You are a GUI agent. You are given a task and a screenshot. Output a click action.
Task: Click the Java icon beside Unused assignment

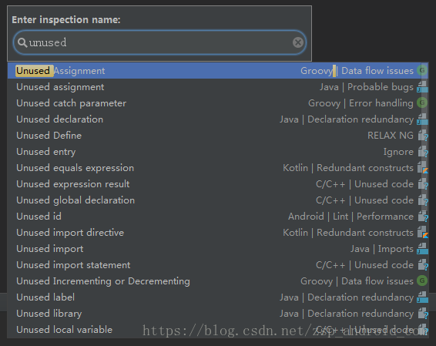[422, 87]
